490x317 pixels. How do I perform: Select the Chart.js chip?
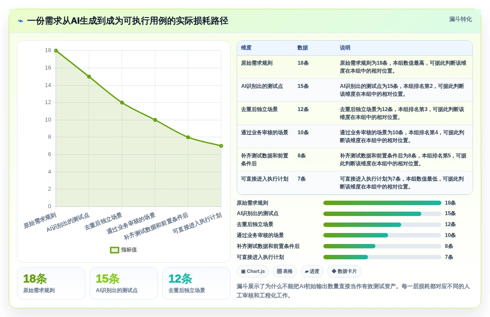253,271
